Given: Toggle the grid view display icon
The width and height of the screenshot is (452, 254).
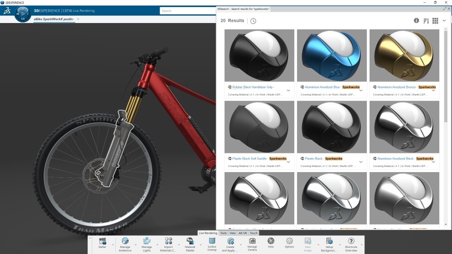Looking at the screenshot, I should pos(435,21).
